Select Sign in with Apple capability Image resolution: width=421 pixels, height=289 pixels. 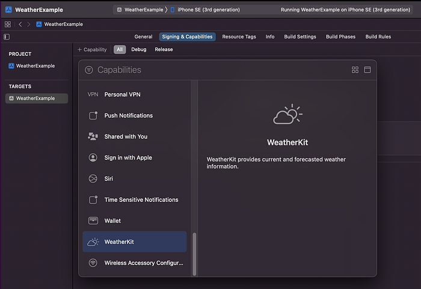(134, 158)
